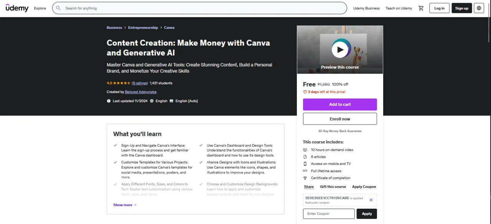Click Enroll now button
Screen dimensions: 491x224
coord(340,119)
